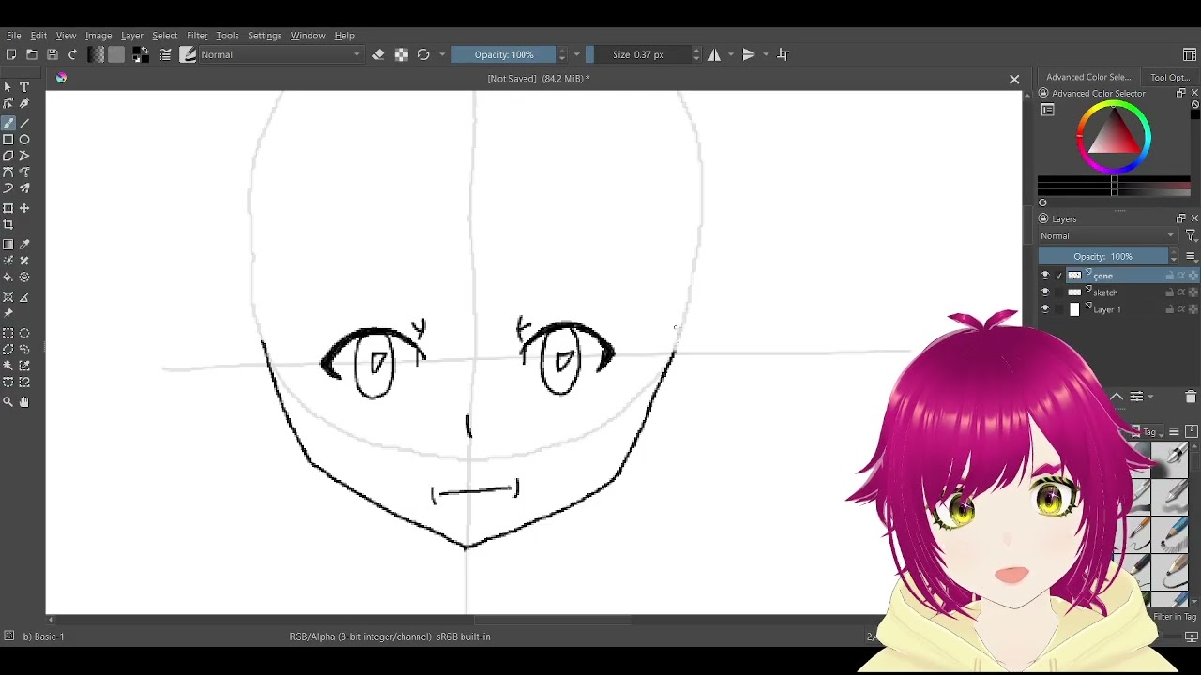Image resolution: width=1201 pixels, height=675 pixels.
Task: Open the File menu
Action: (14, 36)
